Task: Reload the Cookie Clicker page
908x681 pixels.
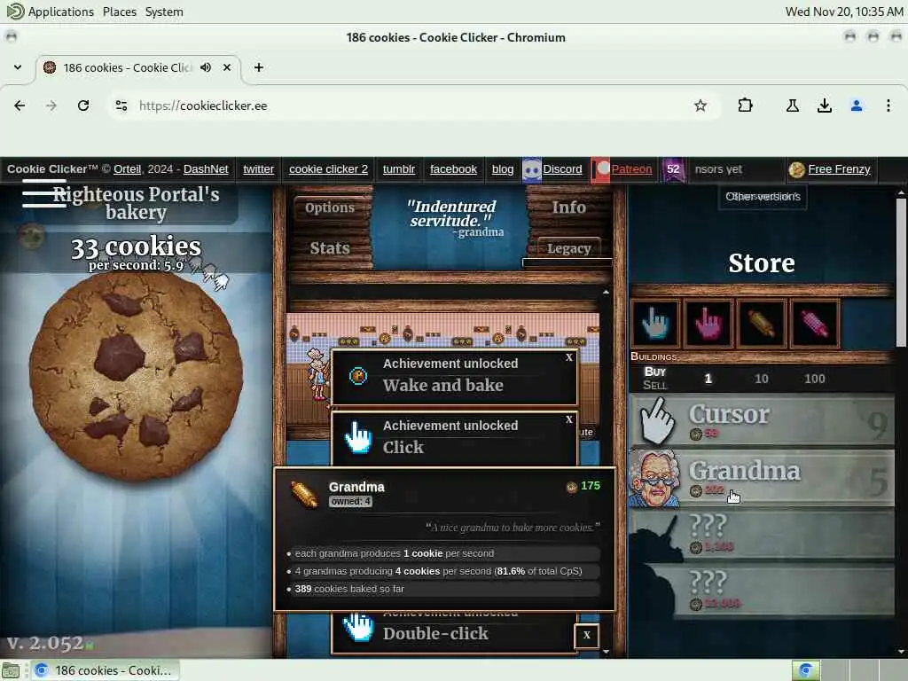Action: [x=83, y=106]
